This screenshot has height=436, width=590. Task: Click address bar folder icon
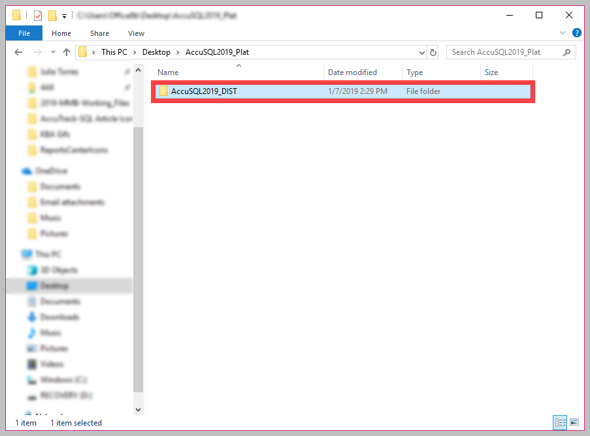click(83, 52)
